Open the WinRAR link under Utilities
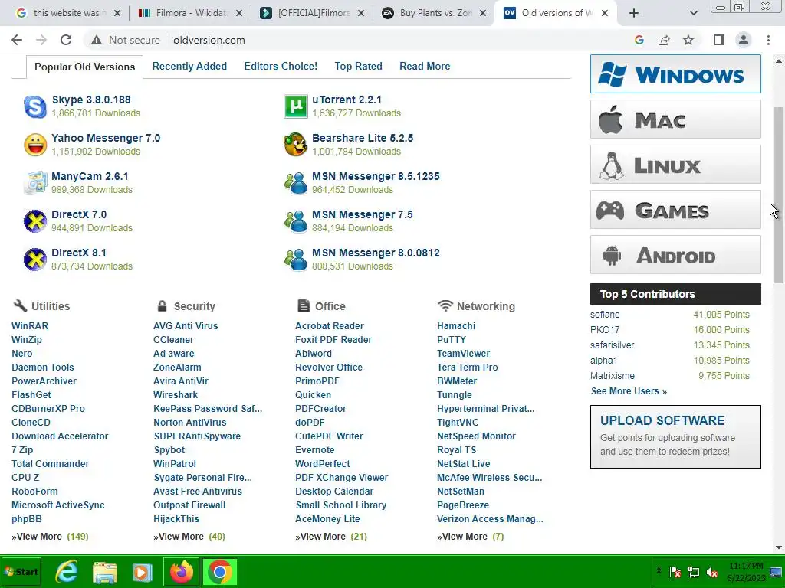 pos(30,326)
